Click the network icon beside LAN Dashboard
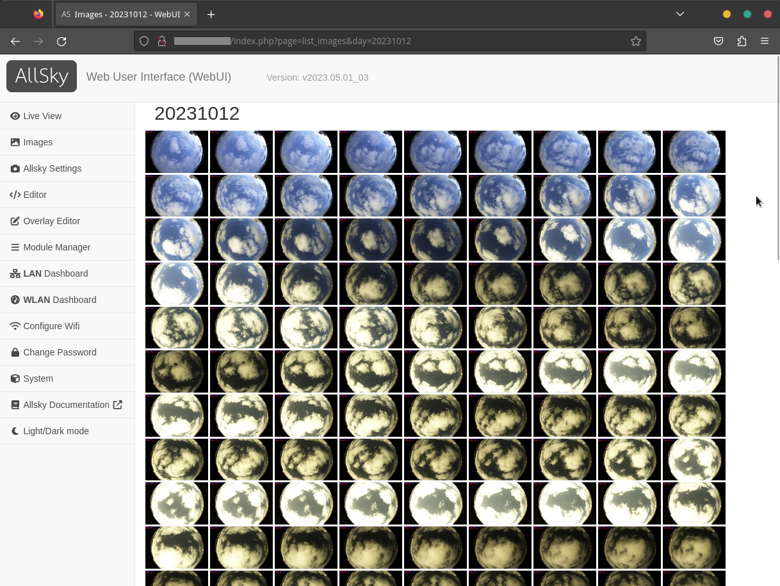780x586 pixels. [x=15, y=273]
